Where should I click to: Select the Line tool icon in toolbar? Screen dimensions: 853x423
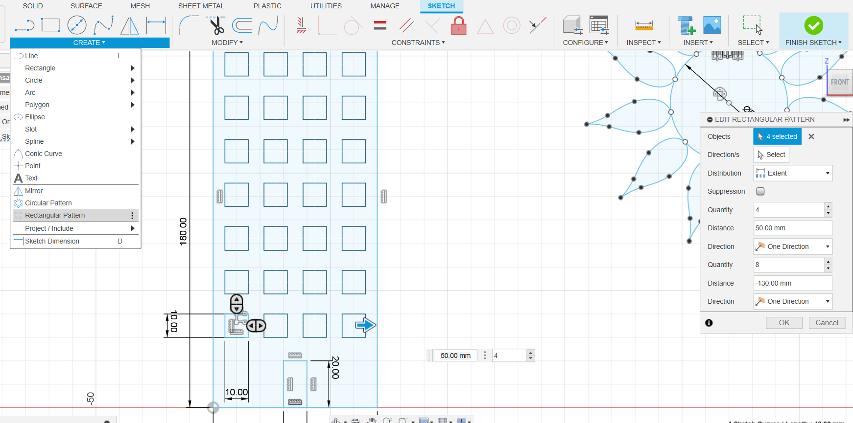(24, 25)
